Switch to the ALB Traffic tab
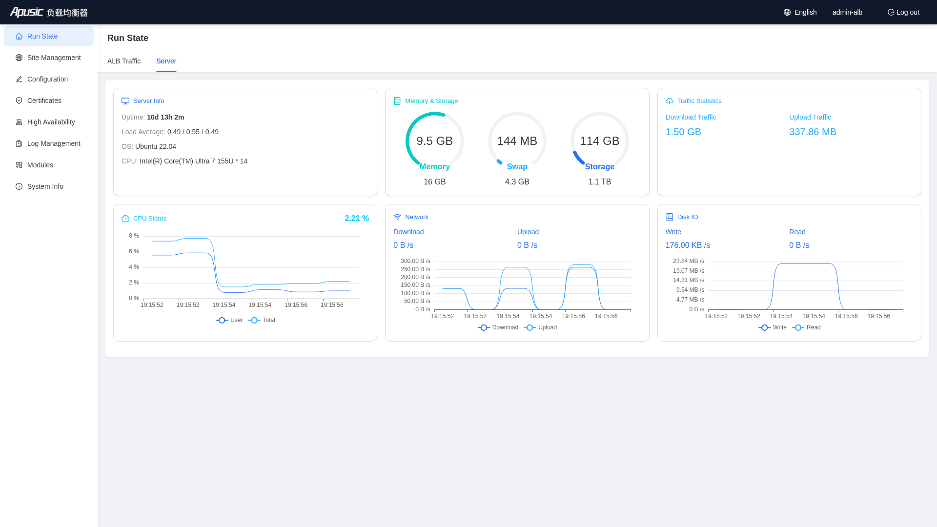The height and width of the screenshot is (527, 937). click(124, 61)
